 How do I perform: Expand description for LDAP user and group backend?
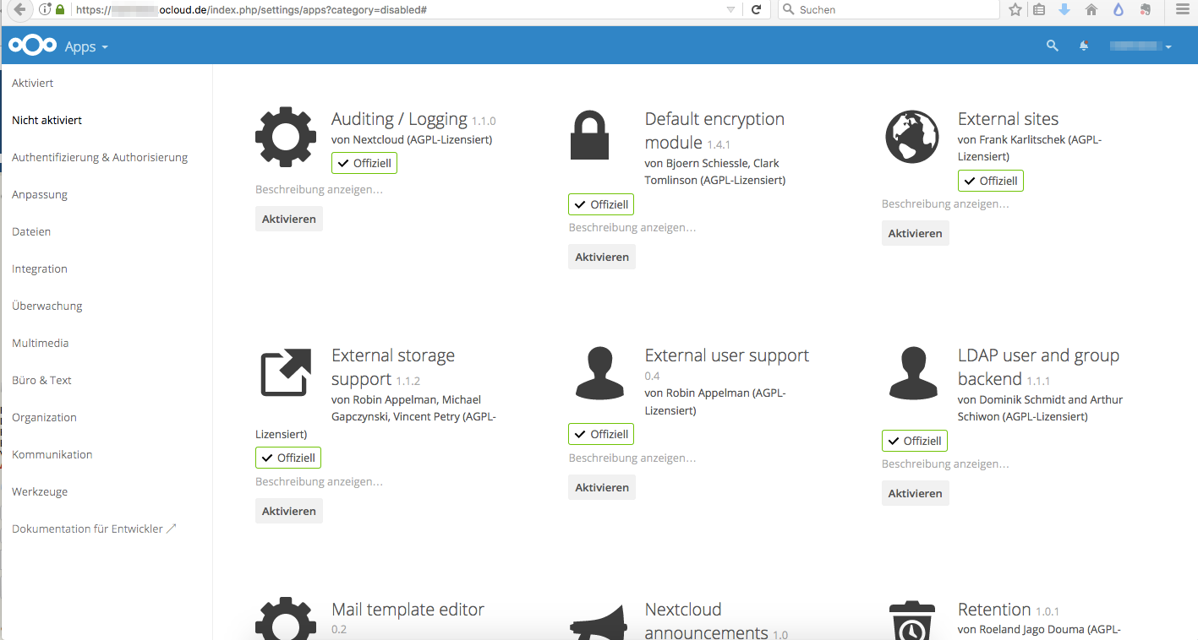click(x=945, y=464)
